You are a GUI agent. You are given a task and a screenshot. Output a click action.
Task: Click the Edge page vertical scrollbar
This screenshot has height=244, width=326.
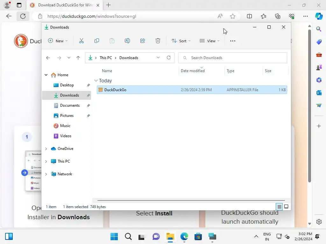[x=309, y=106]
